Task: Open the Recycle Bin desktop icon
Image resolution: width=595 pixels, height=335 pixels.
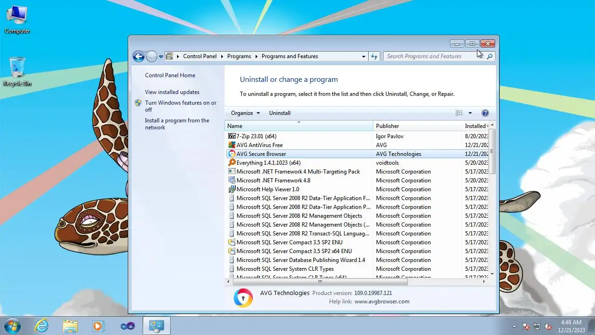Action: (x=17, y=72)
